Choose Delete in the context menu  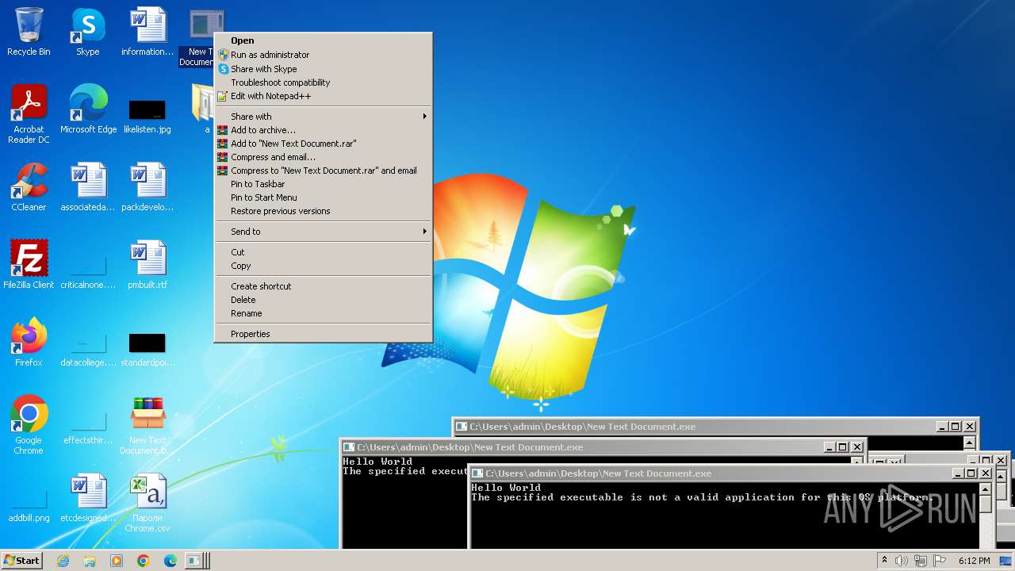tap(324, 300)
